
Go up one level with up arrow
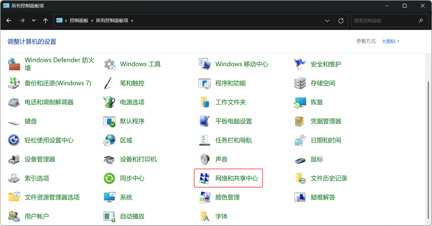point(46,21)
